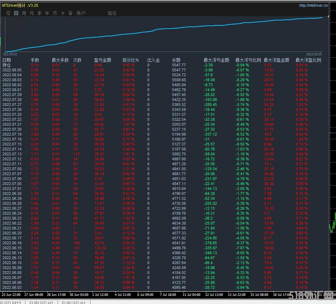This screenshot has width=336, height=304.
Task: Open the 账户 account tab
Action: pos(81,13)
